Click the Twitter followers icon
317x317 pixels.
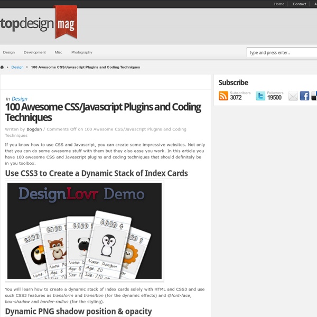coord(260,96)
